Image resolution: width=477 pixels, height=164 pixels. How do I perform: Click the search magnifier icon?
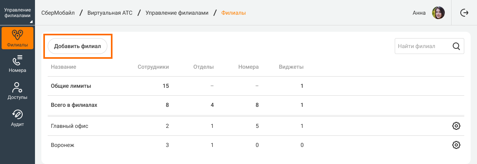(x=456, y=46)
